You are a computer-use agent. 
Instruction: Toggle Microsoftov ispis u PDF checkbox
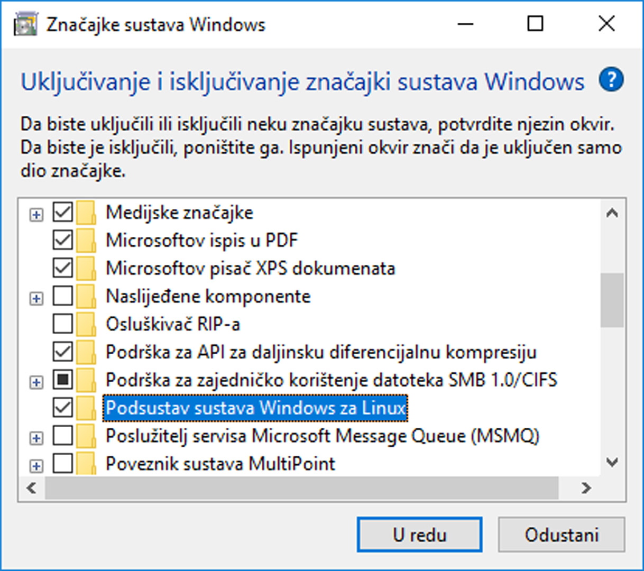(x=63, y=241)
